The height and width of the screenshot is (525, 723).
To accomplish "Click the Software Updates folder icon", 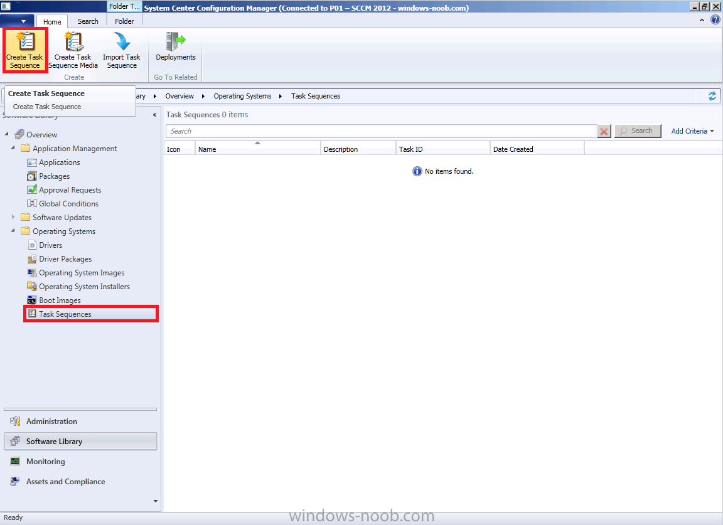I will click(x=25, y=217).
